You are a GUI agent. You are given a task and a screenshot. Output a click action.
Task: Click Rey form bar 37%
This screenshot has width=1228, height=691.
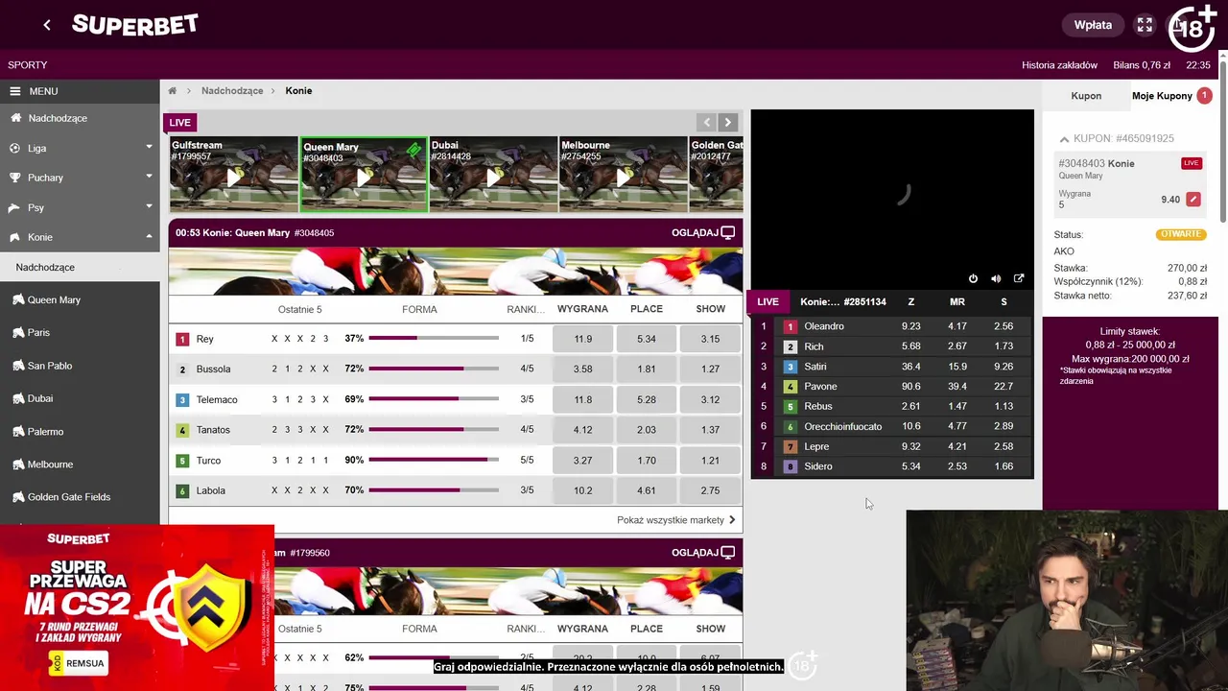[434, 338]
